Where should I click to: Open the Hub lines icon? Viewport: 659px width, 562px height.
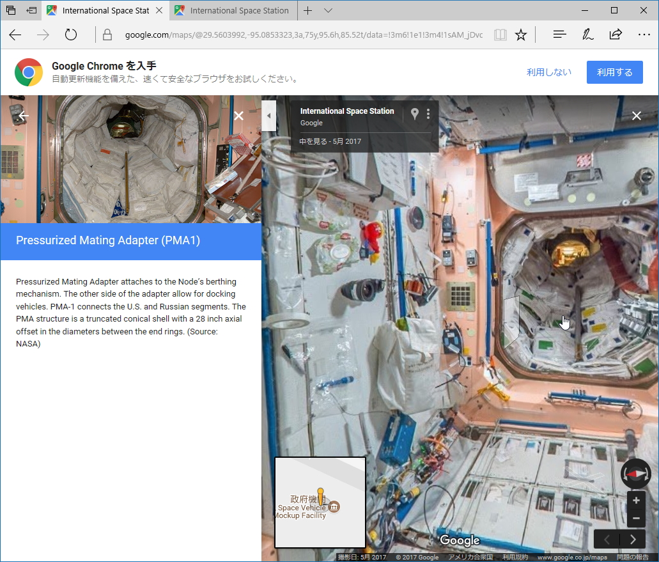click(559, 35)
